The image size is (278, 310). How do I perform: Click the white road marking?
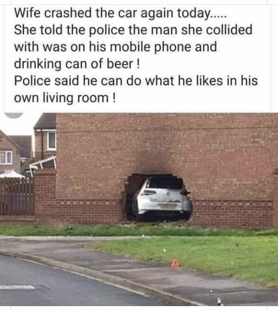tap(17, 287)
